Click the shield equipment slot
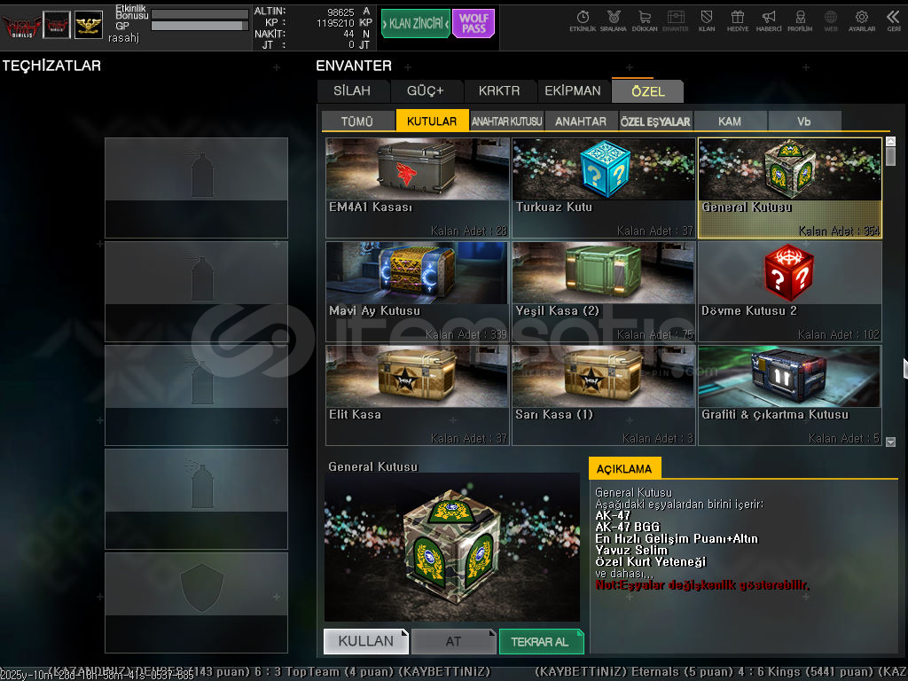Image resolution: width=908 pixels, height=681 pixels. point(196,603)
